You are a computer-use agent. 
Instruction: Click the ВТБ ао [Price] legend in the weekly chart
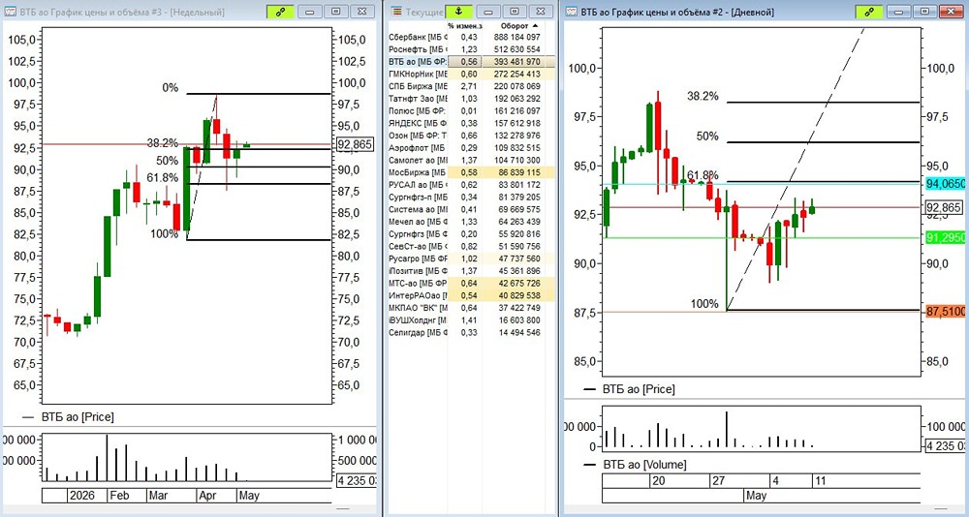tap(78, 417)
